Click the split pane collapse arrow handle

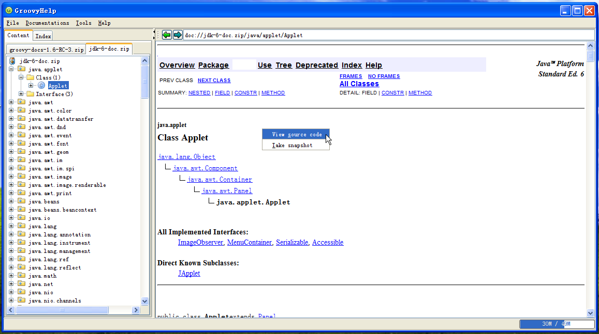pyautogui.click(x=154, y=35)
